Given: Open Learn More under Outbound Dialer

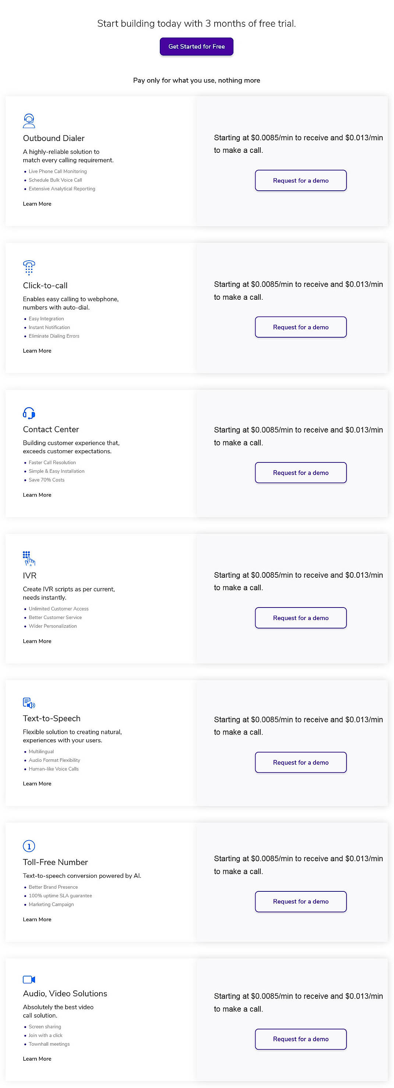Looking at the screenshot, I should click(37, 204).
